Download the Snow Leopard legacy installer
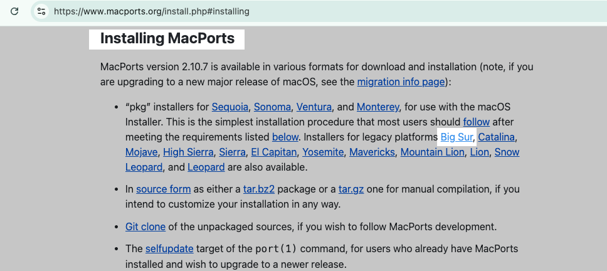 pos(507,152)
